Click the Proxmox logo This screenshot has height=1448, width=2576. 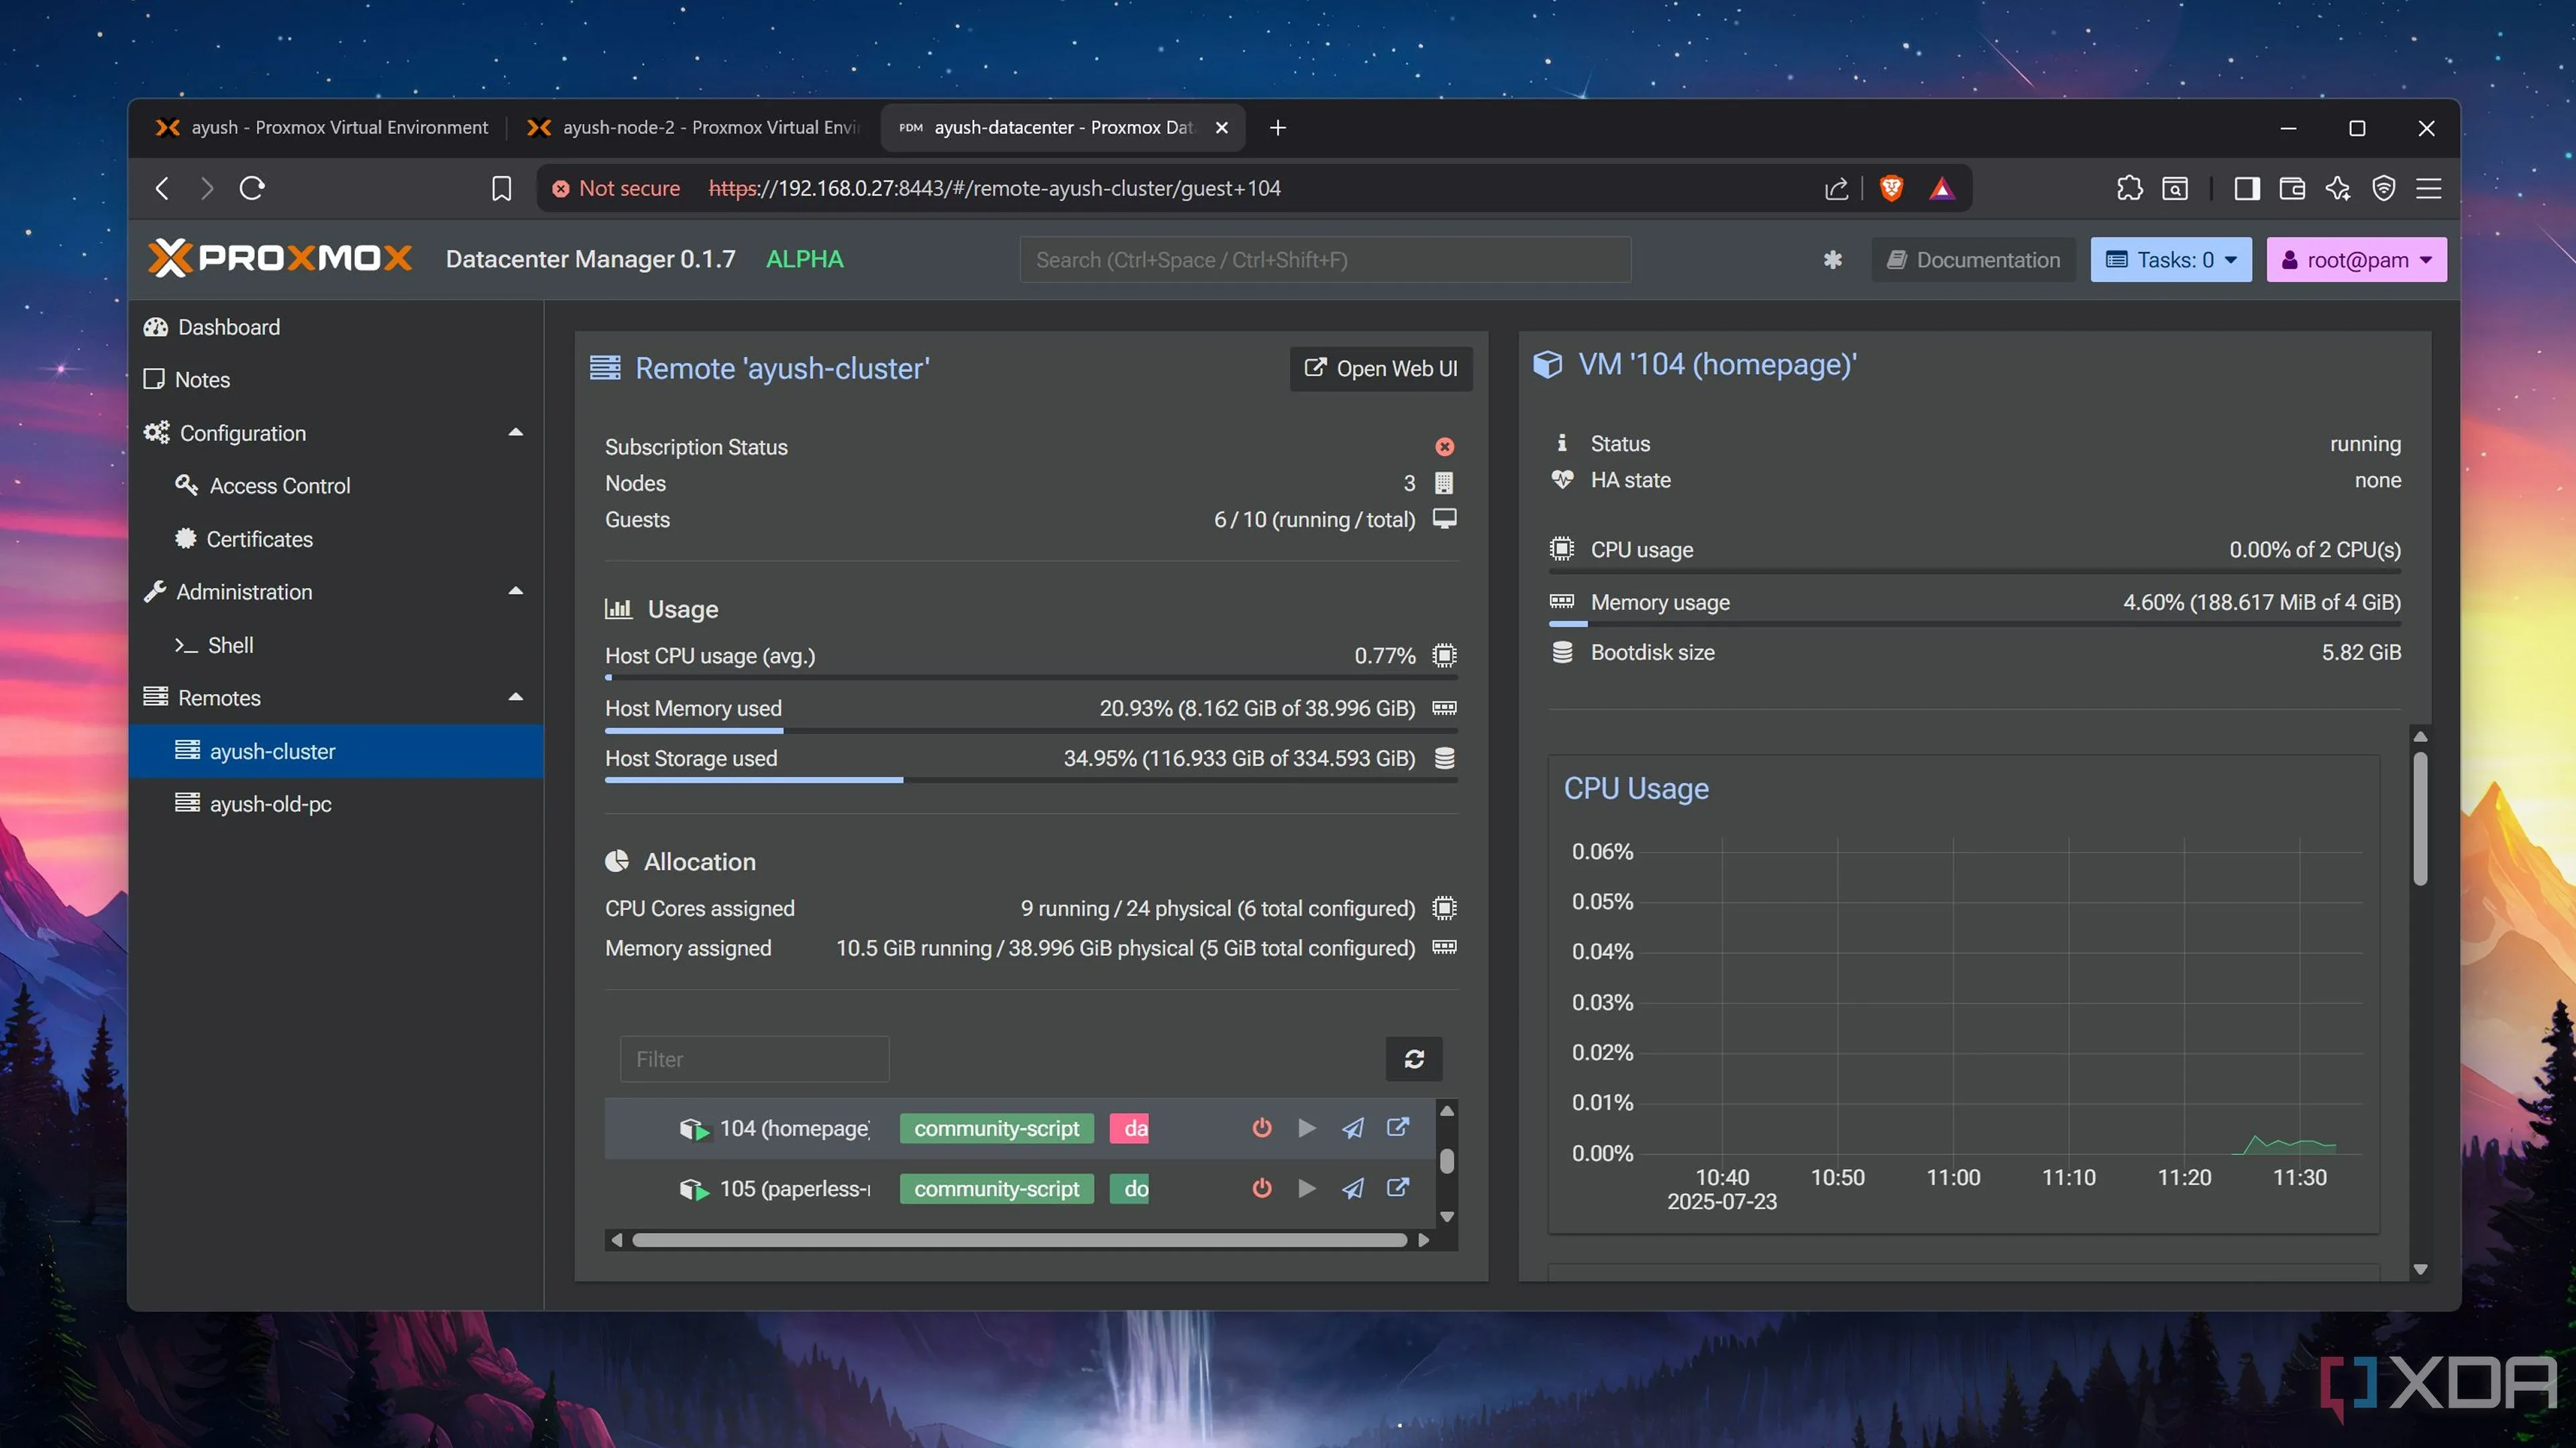(280, 259)
